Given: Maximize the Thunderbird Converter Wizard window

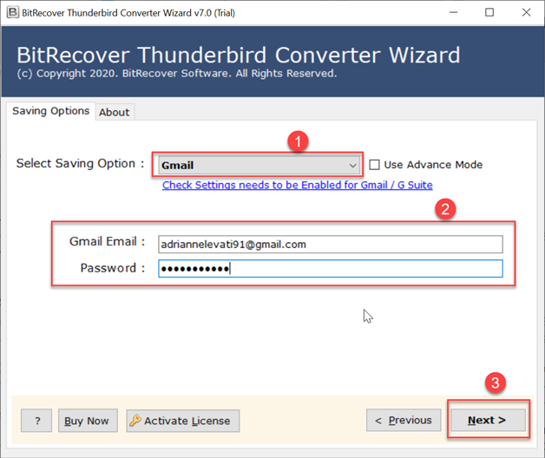Looking at the screenshot, I should click(x=489, y=12).
